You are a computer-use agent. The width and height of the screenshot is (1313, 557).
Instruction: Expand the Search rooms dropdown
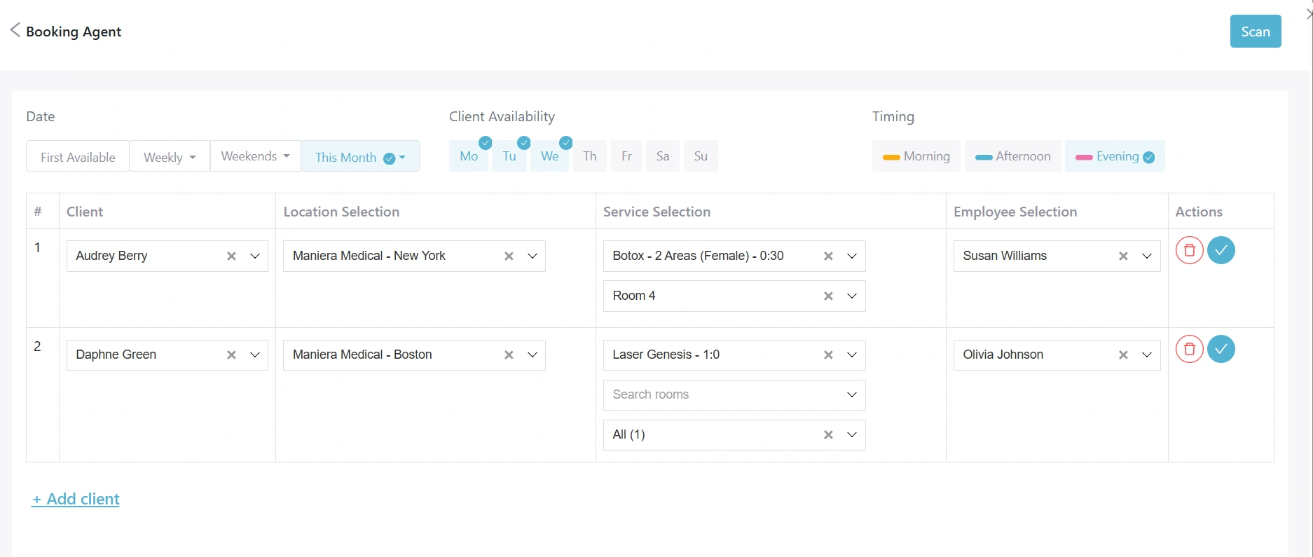[x=852, y=395]
